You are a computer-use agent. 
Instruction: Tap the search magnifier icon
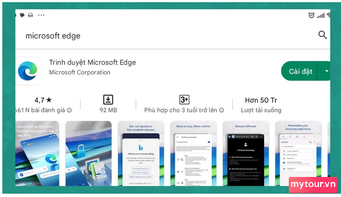(x=322, y=35)
